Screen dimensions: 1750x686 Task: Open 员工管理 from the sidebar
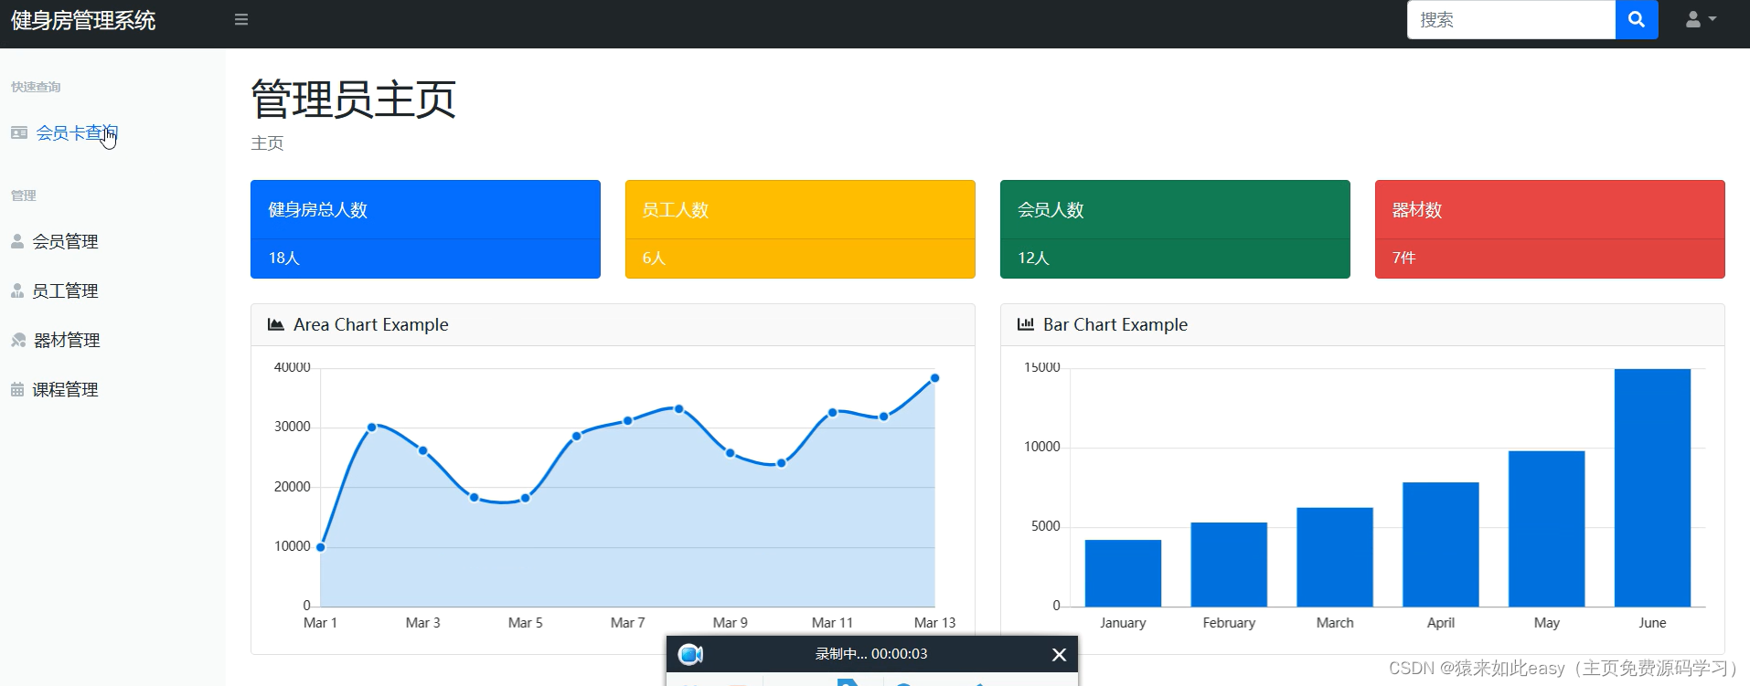(x=65, y=291)
